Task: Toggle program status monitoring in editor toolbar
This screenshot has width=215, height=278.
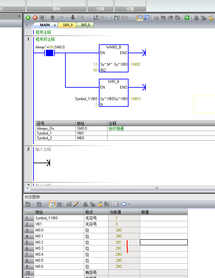Action: click(139, 18)
